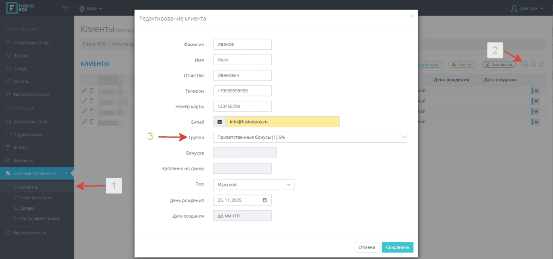Click into the Имя field

(x=242, y=60)
